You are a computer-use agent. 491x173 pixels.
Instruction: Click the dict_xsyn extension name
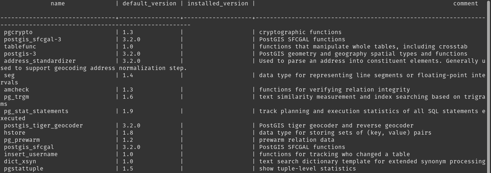tap(20, 162)
